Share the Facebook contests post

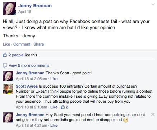[x=38, y=44]
